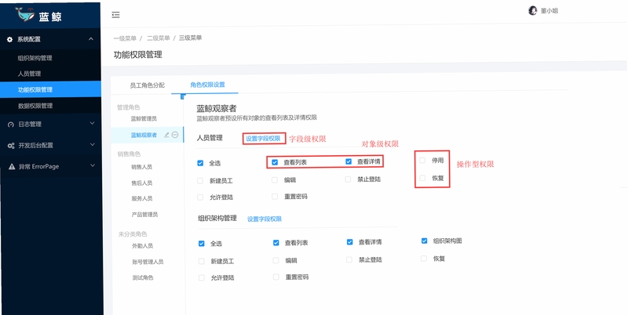The width and height of the screenshot is (628, 315).
Task: Click the 系统配置 gear icon
Action: click(10, 40)
